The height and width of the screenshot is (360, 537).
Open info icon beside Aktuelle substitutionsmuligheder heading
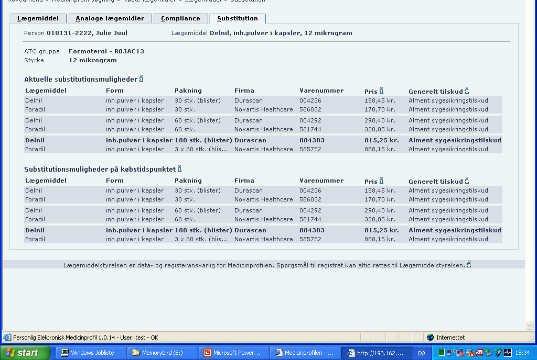coord(141,78)
